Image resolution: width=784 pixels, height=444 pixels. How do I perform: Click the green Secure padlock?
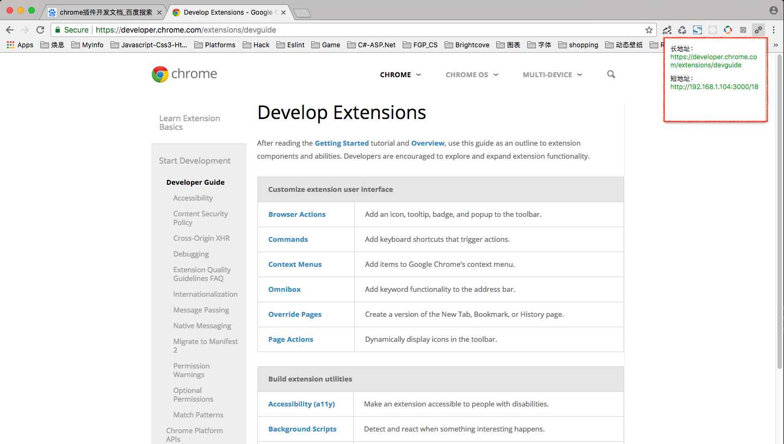point(58,30)
